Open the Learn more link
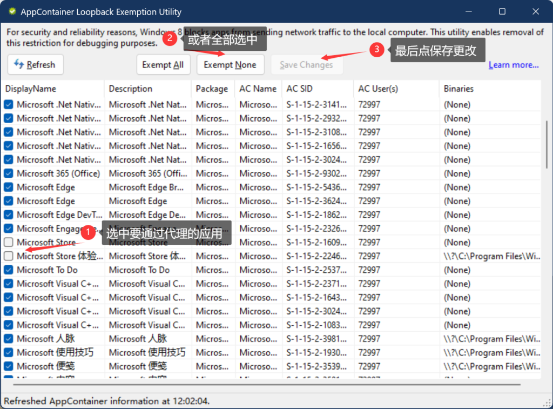 514,65
